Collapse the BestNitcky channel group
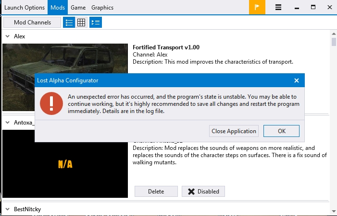The width and height of the screenshot is (337, 216). 8,209
